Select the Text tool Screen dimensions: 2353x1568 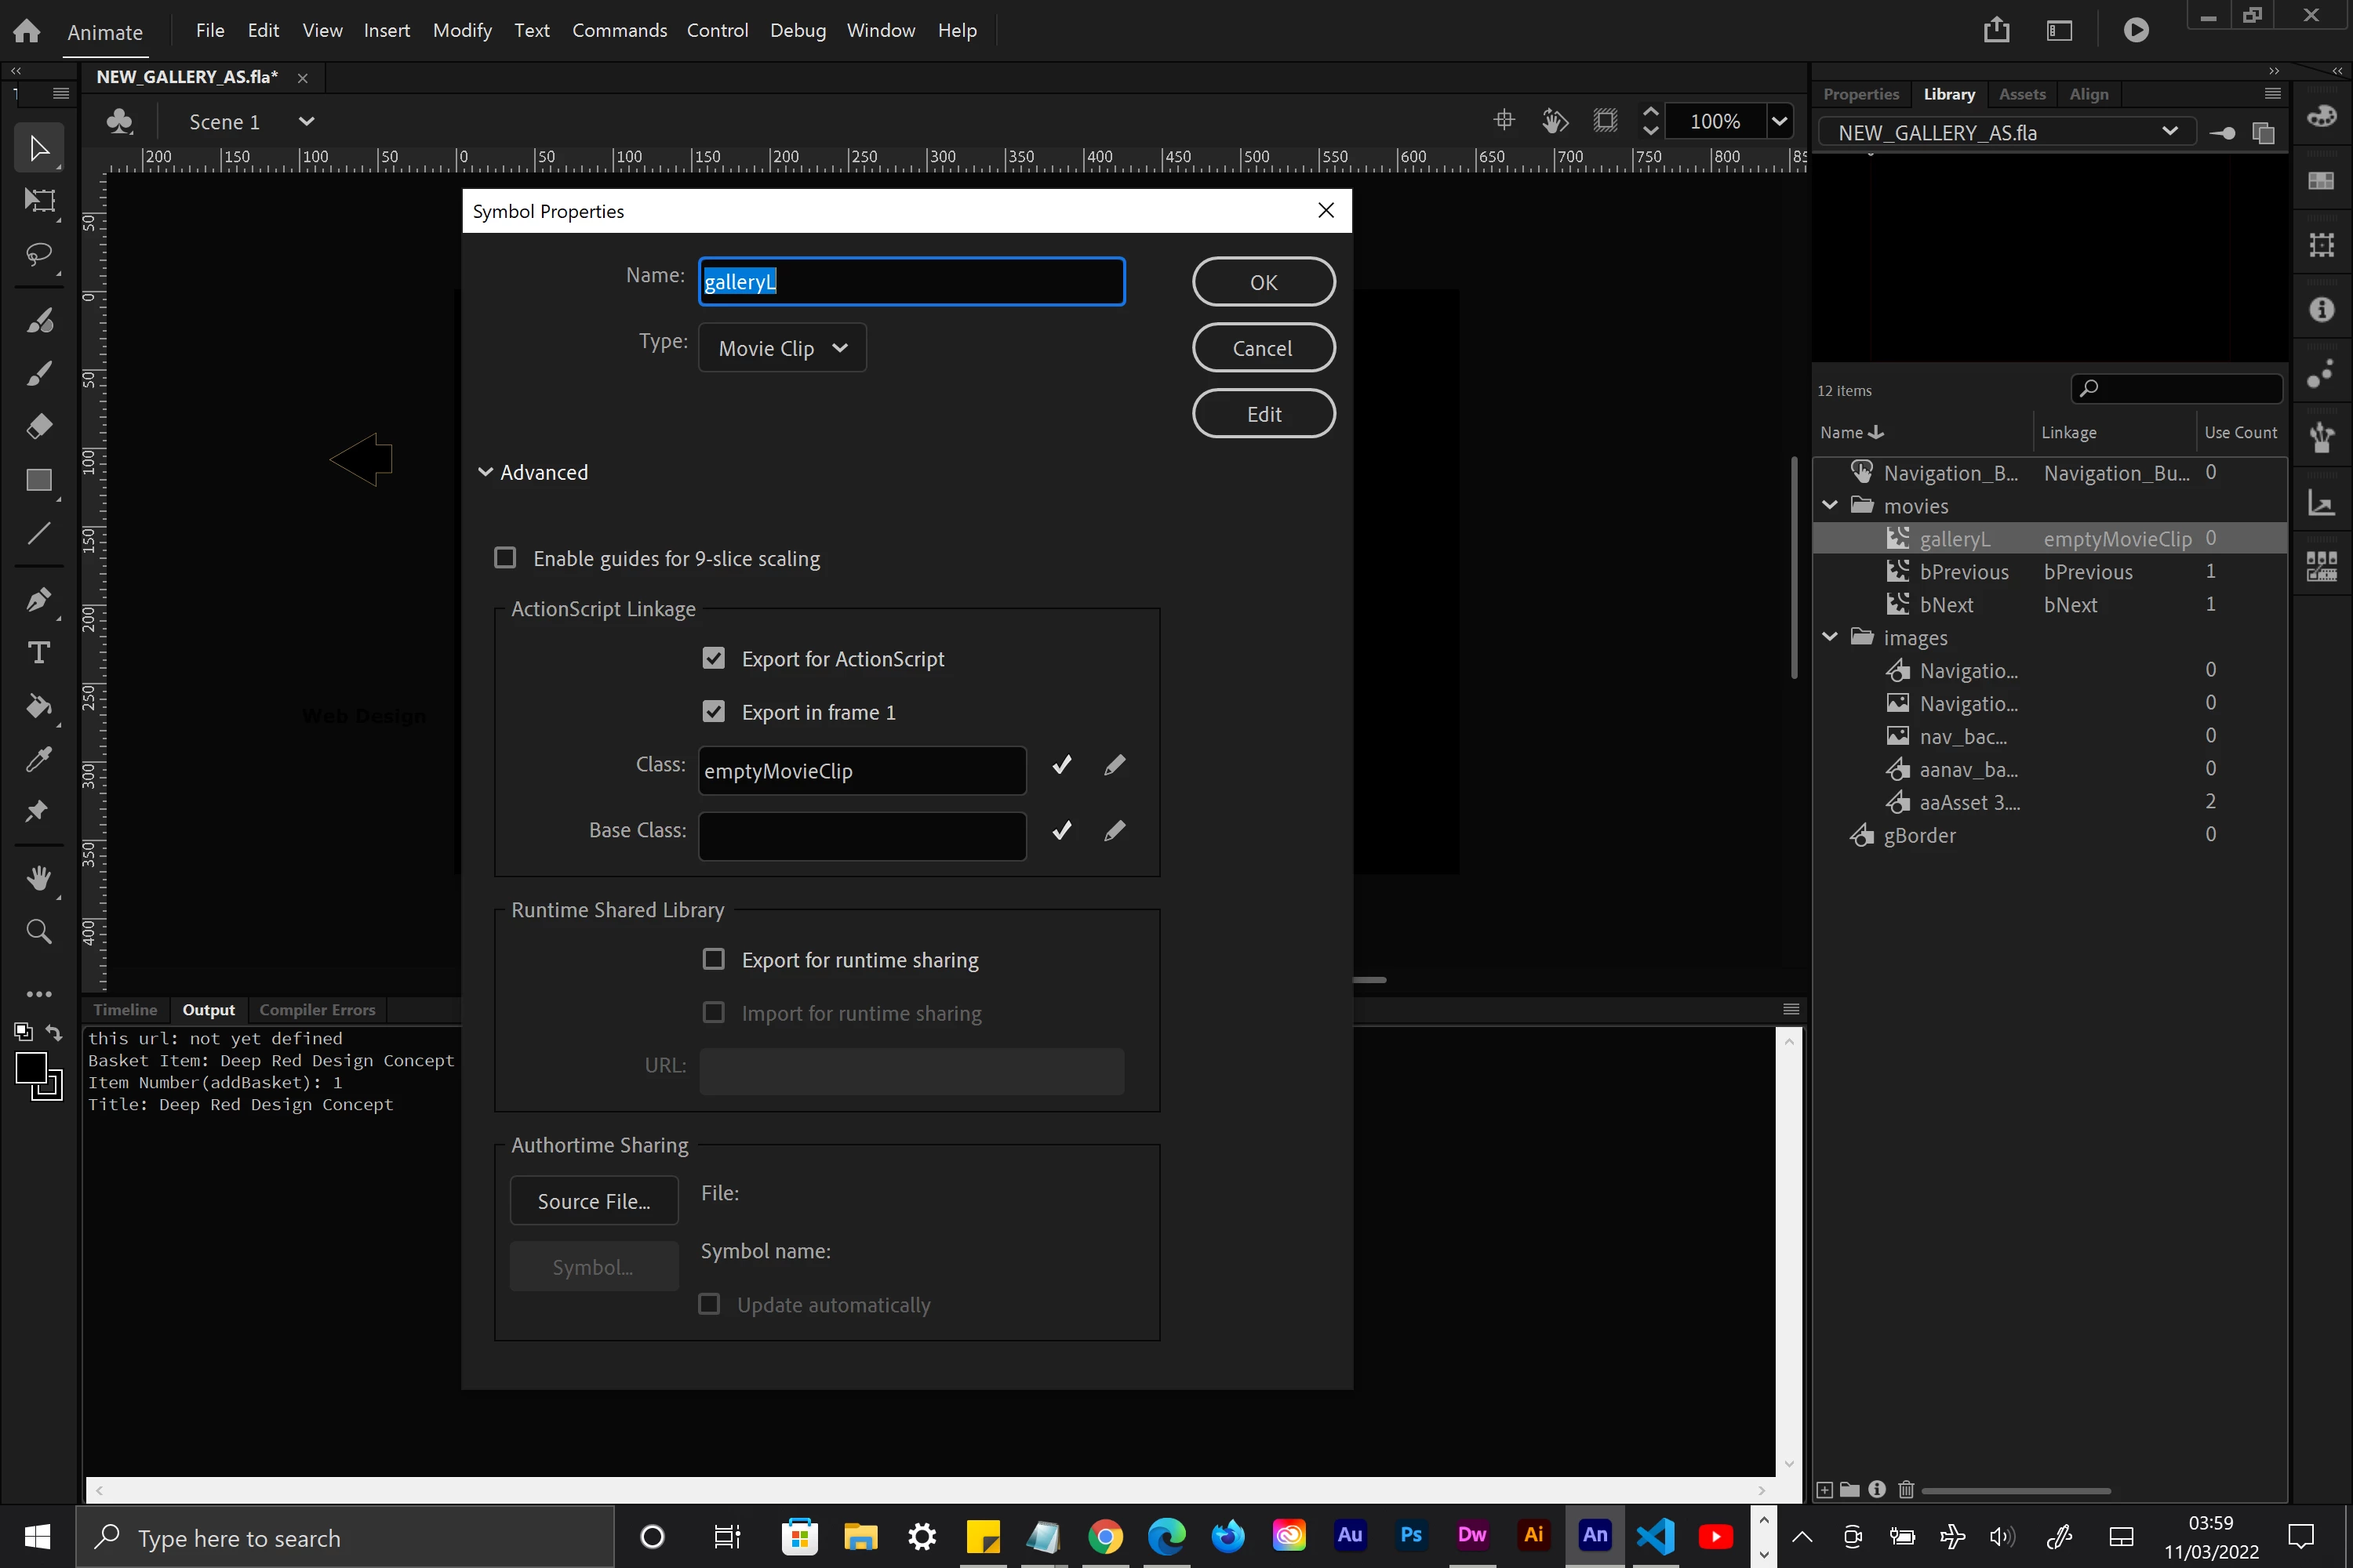(39, 653)
